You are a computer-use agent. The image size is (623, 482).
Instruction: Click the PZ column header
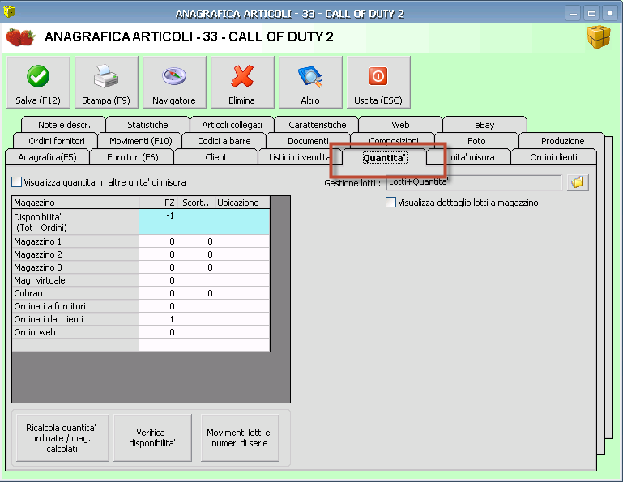pos(158,203)
